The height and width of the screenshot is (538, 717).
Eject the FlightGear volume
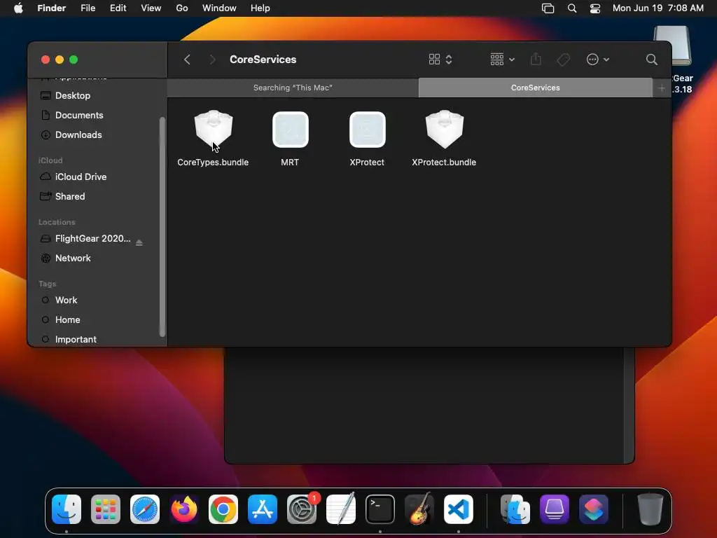[x=139, y=242]
